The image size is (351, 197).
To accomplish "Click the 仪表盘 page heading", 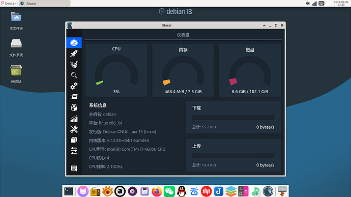I will pyautogui.click(x=183, y=35).
